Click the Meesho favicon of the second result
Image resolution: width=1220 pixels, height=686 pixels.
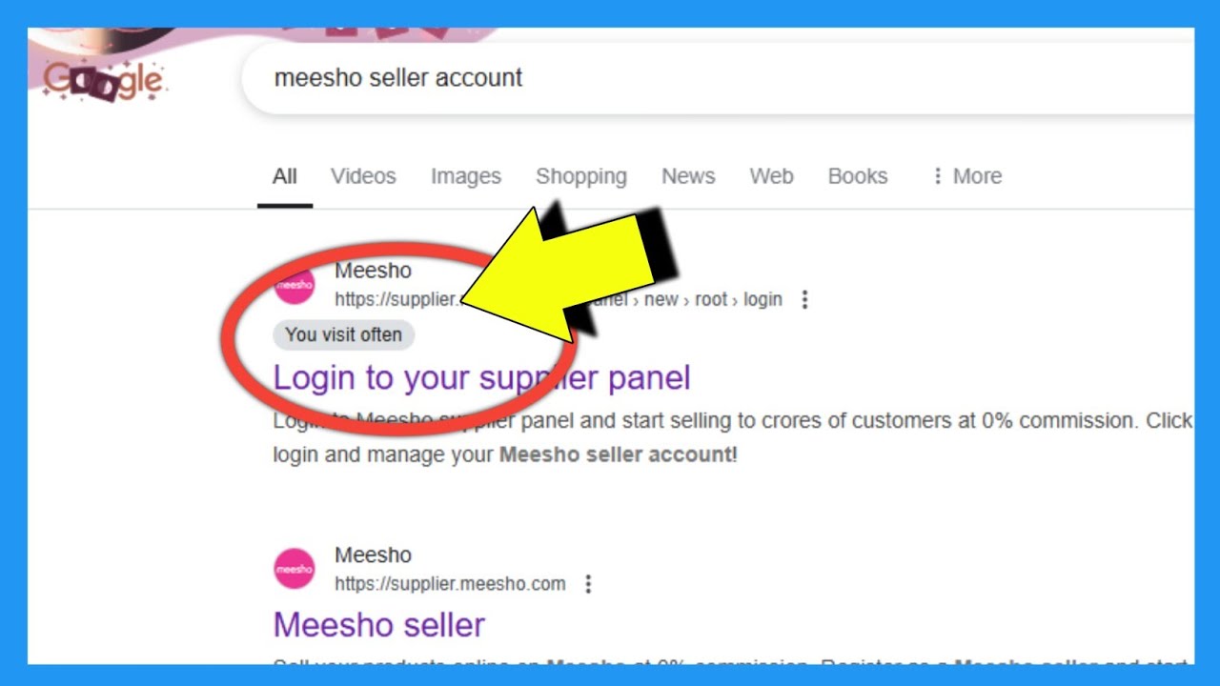click(295, 569)
